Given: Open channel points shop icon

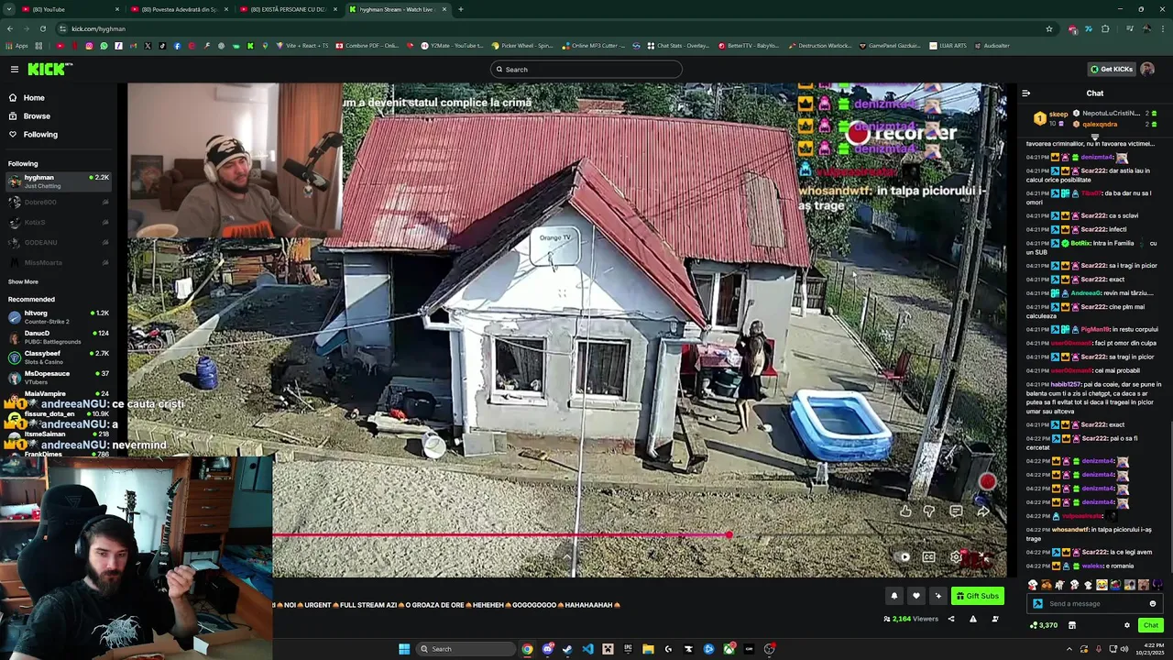Looking at the screenshot, I should tap(1071, 625).
